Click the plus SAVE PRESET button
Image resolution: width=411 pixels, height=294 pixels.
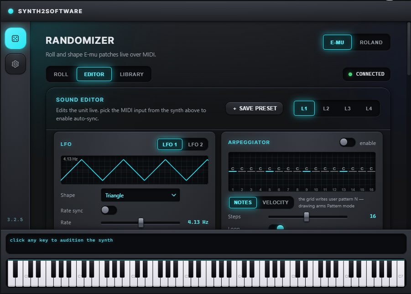(x=255, y=108)
